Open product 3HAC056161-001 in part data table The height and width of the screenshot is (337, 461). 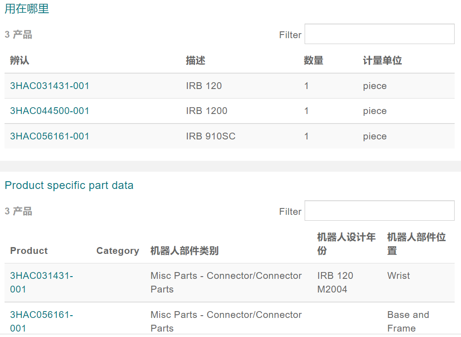[41, 321]
